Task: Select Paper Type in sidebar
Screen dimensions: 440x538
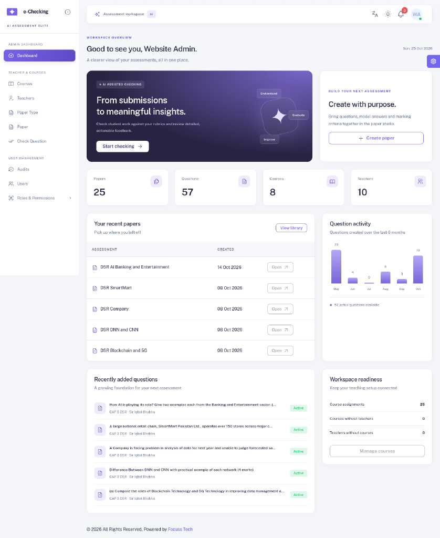Action: (x=39, y=112)
